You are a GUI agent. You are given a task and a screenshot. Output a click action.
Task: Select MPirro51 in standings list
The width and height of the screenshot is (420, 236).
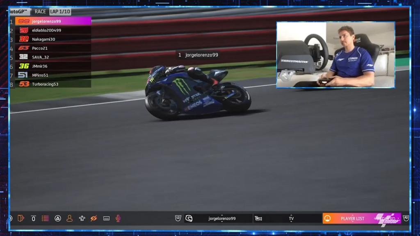53,75
